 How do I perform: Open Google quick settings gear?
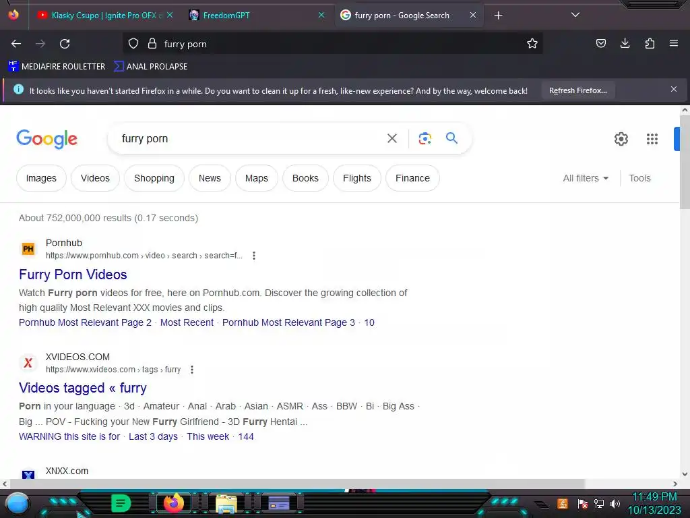pyautogui.click(x=621, y=139)
